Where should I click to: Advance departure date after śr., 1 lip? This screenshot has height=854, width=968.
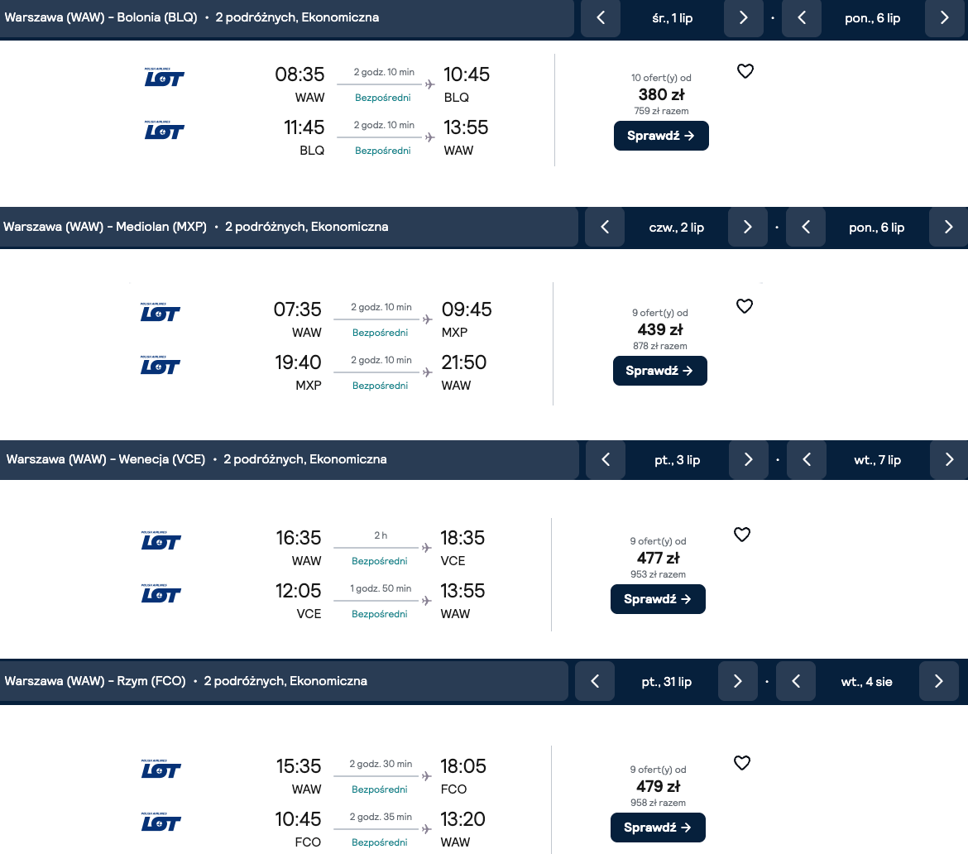(743, 17)
